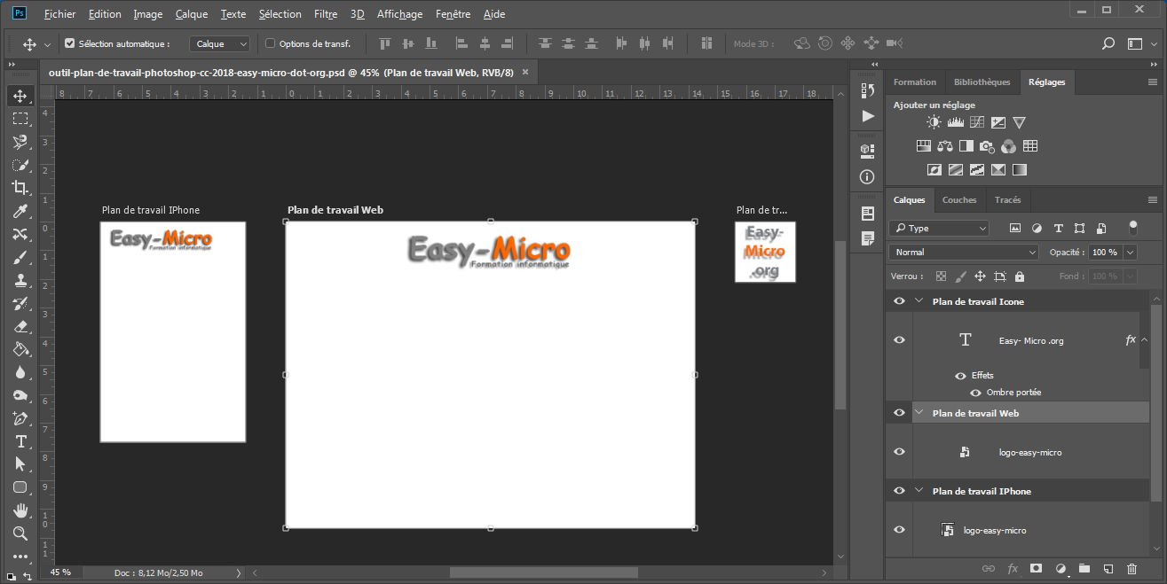The image size is (1167, 584).
Task: Open the Search magnifier in options bar
Action: click(x=1108, y=43)
